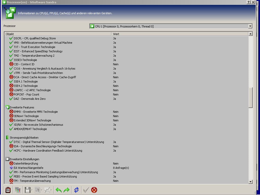Select xTPR - Sende Task-Prioritätsnachrichten row

38,73
